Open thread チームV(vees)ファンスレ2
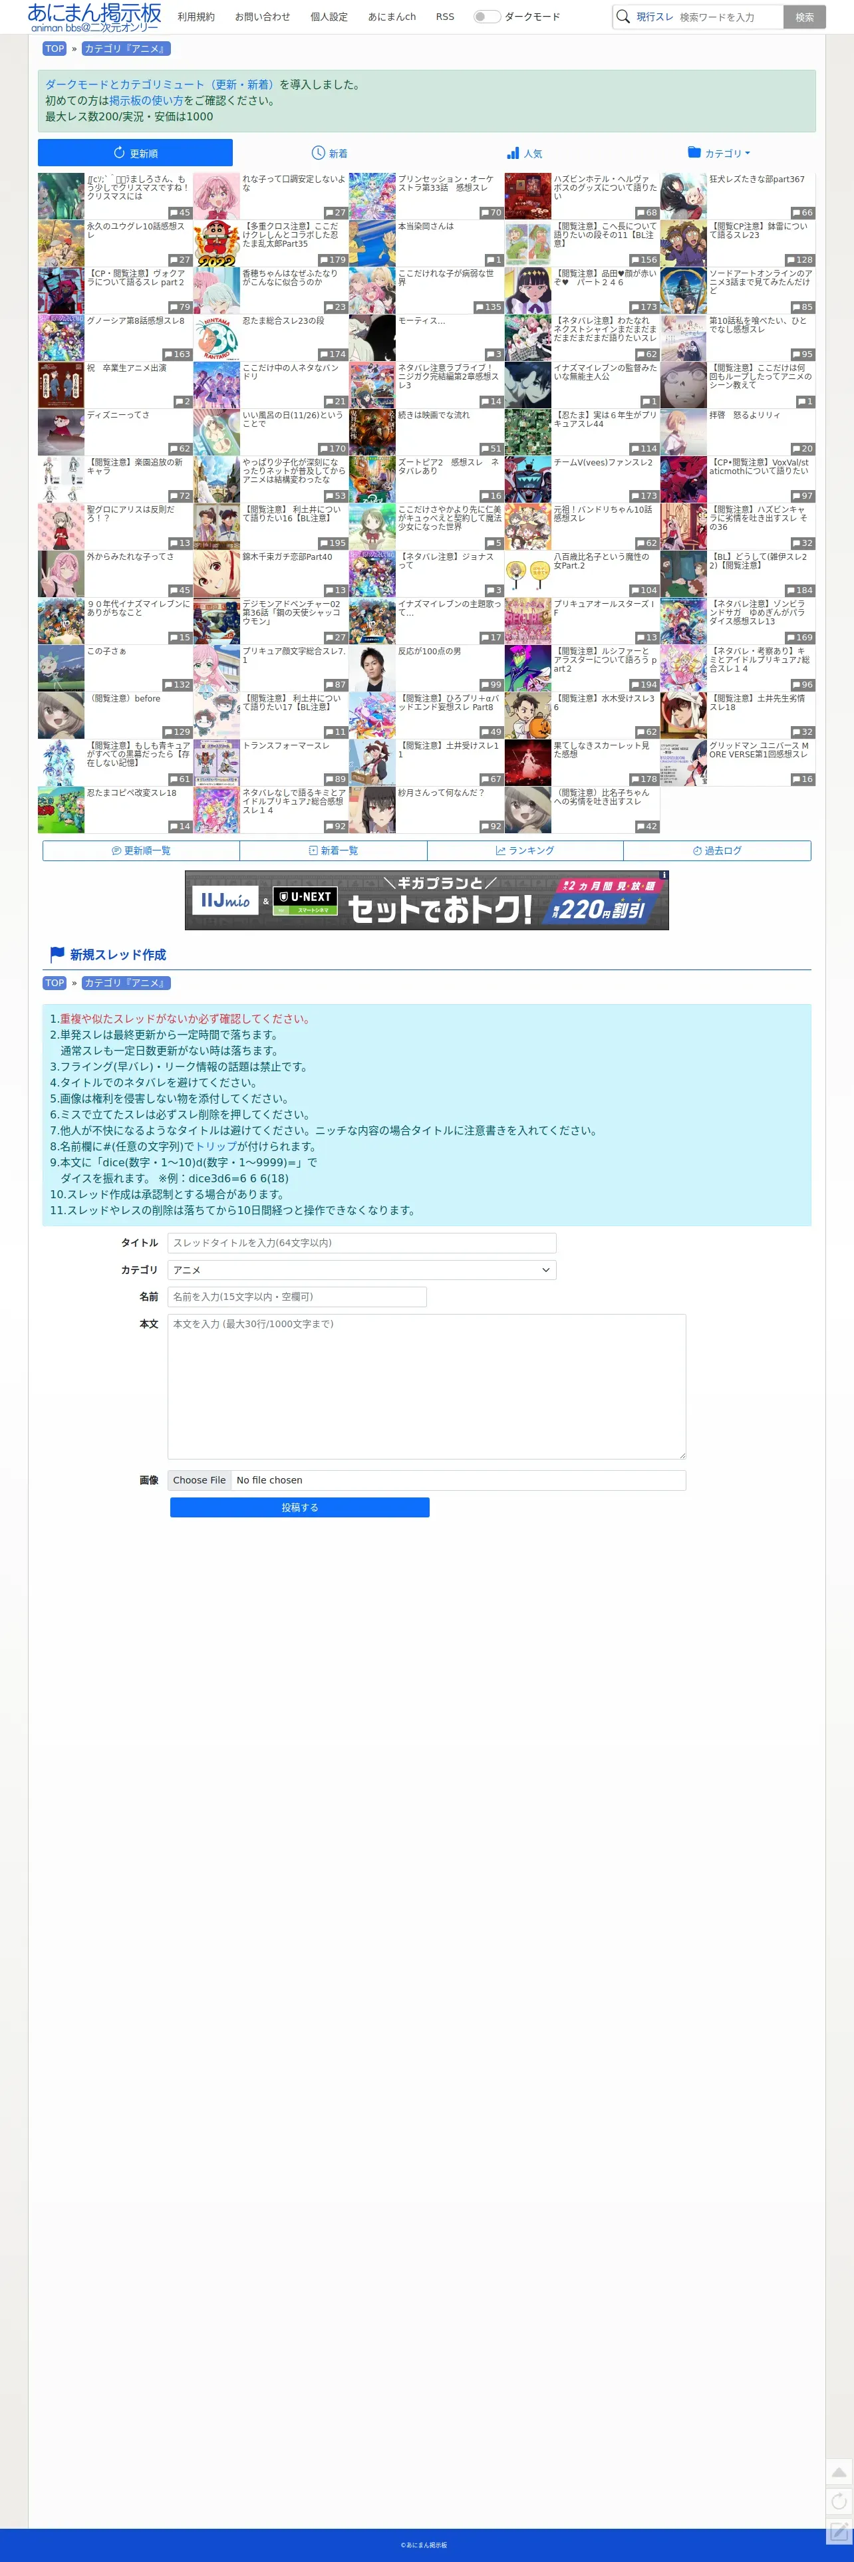This screenshot has width=854, height=2562. 603,463
